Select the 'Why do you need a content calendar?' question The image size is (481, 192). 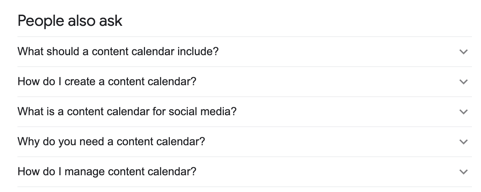pyautogui.click(x=111, y=142)
